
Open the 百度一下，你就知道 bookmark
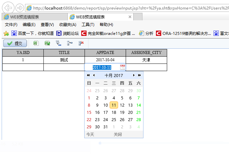[33, 34]
